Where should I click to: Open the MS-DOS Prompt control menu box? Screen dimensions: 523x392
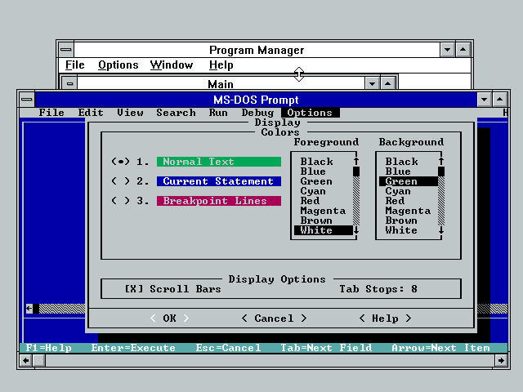coord(27,100)
